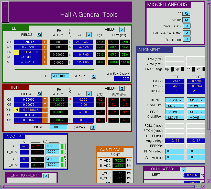Image resolution: width=211 pixels, height=189 pixels.
Task: Open LEFT spectrometer FIELDS display
Action: point(39,34)
